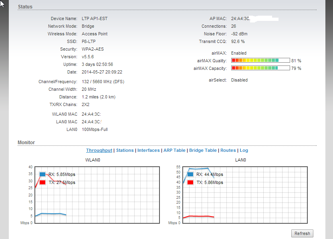Select the Wireless Mode value Access Point
333x239 pixels.
pyautogui.click(x=95, y=34)
